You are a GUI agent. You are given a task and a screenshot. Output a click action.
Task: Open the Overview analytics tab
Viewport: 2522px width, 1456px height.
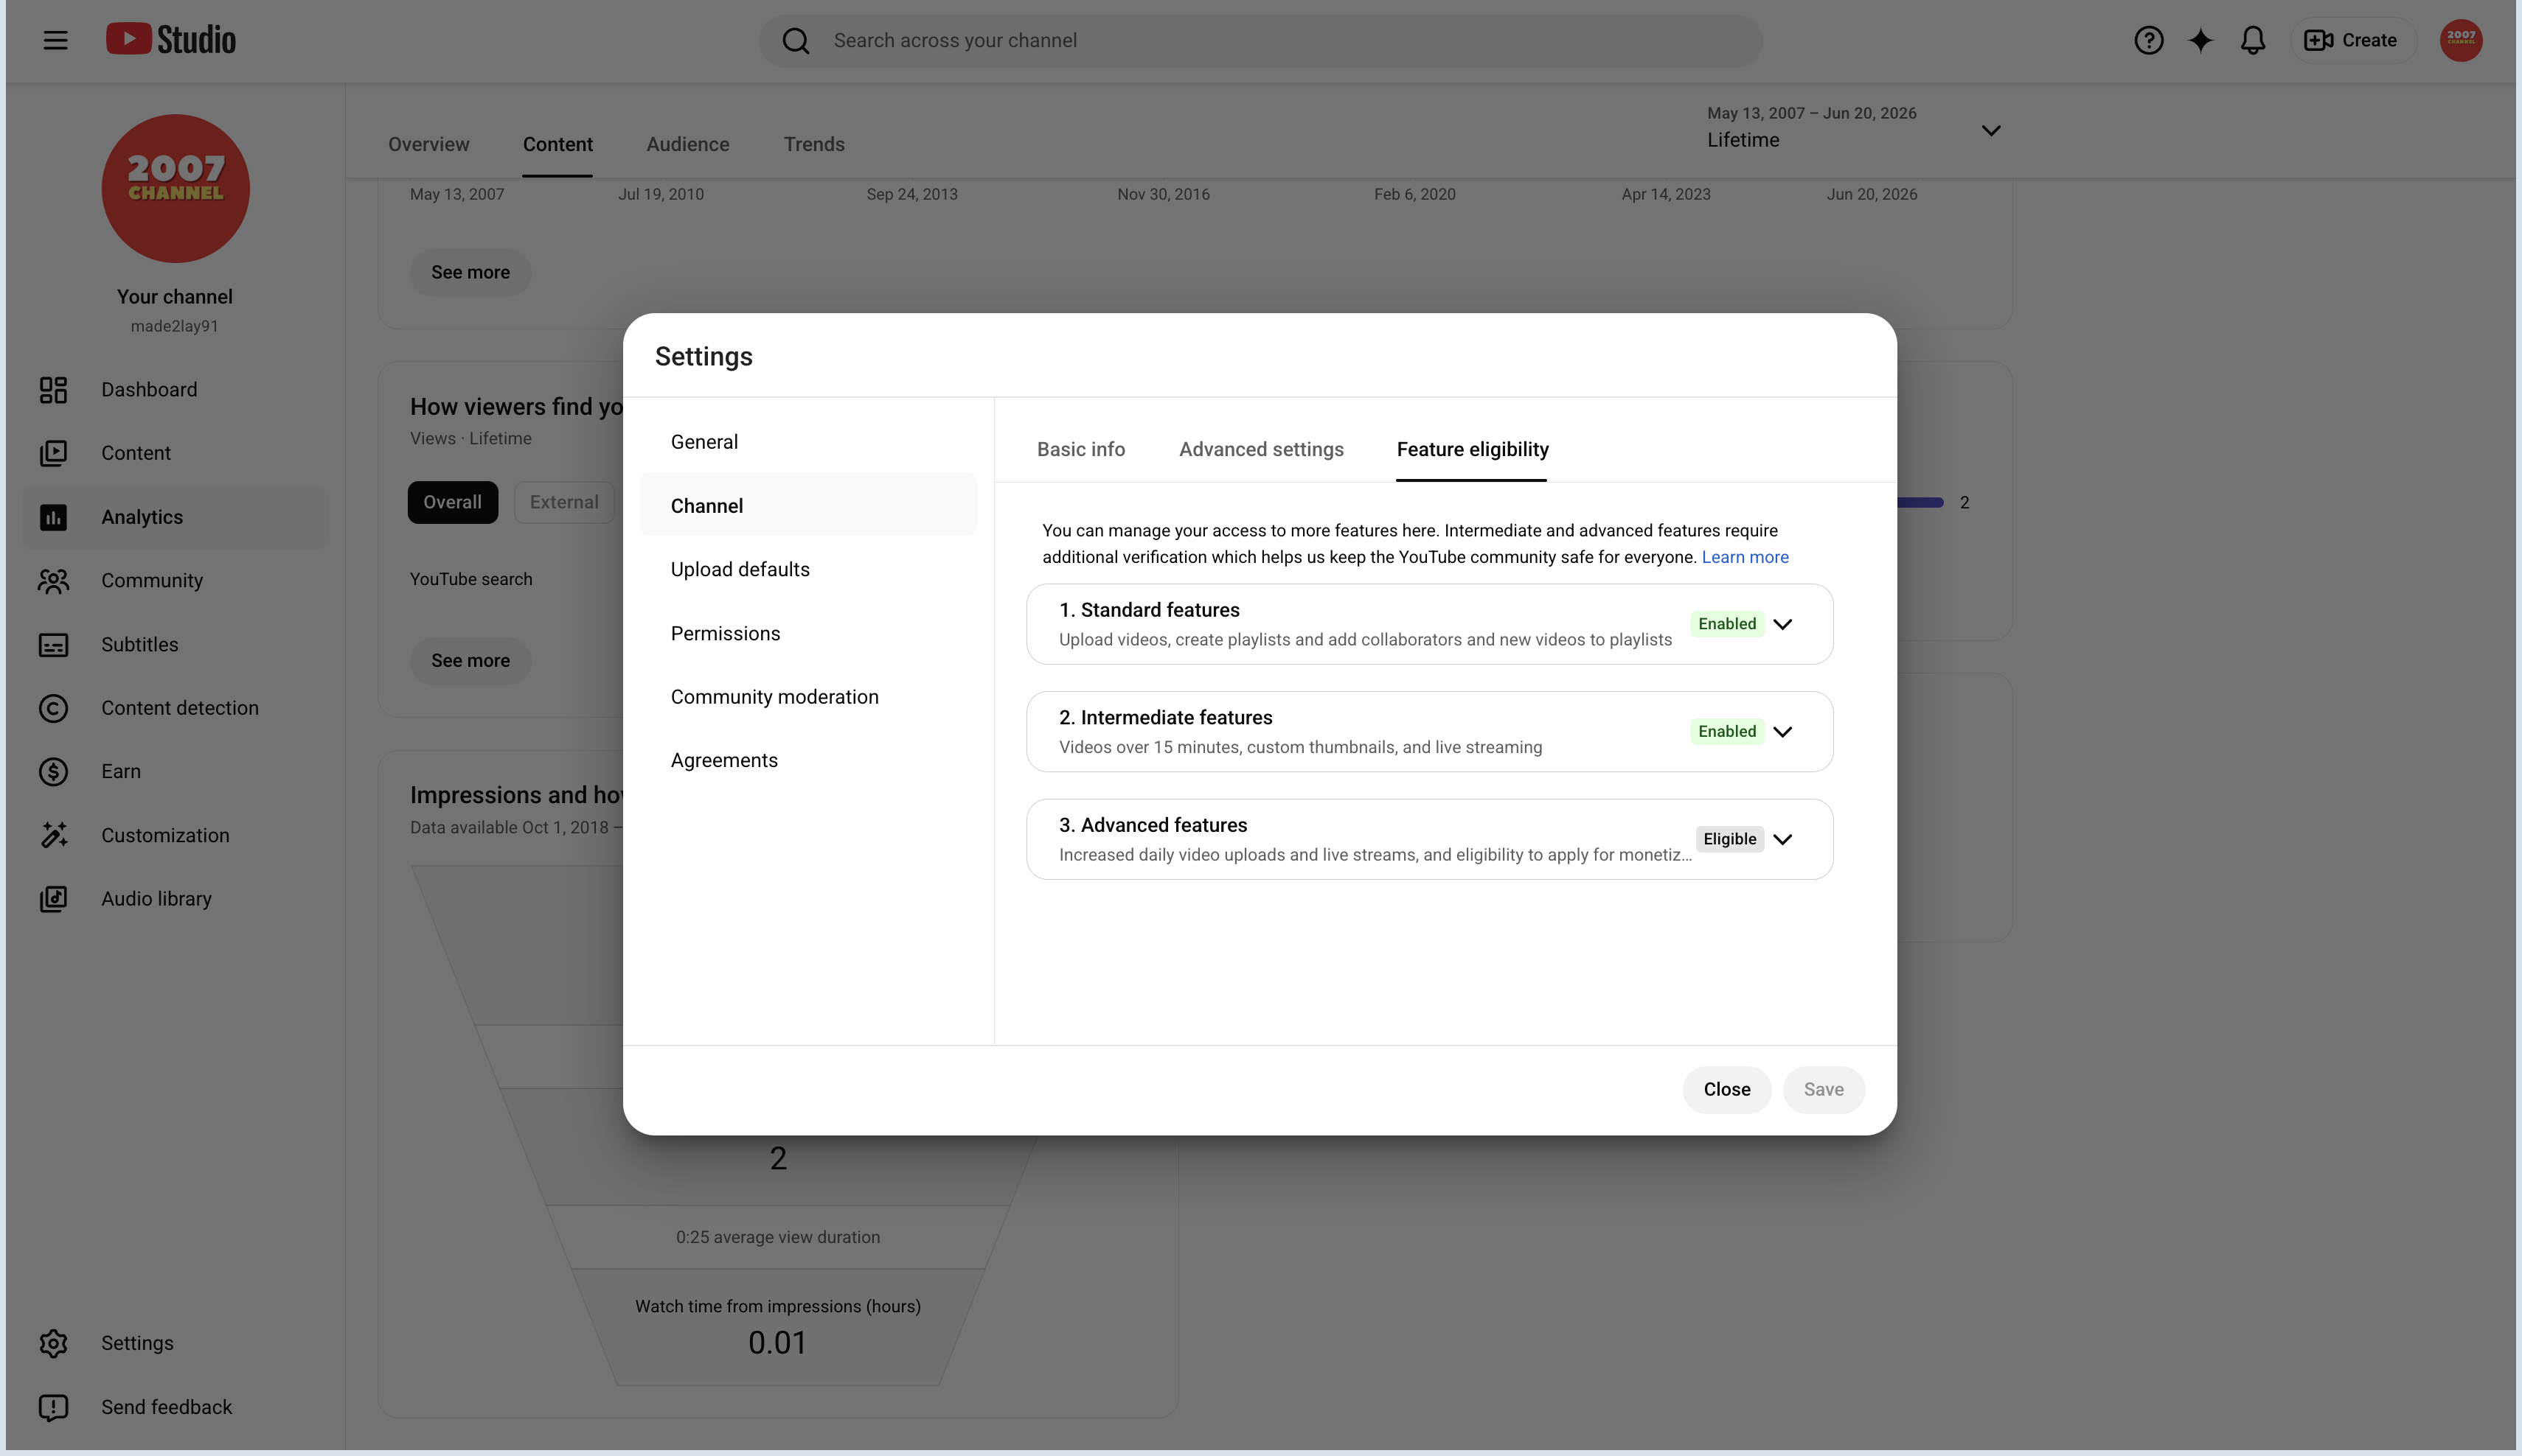click(x=428, y=144)
